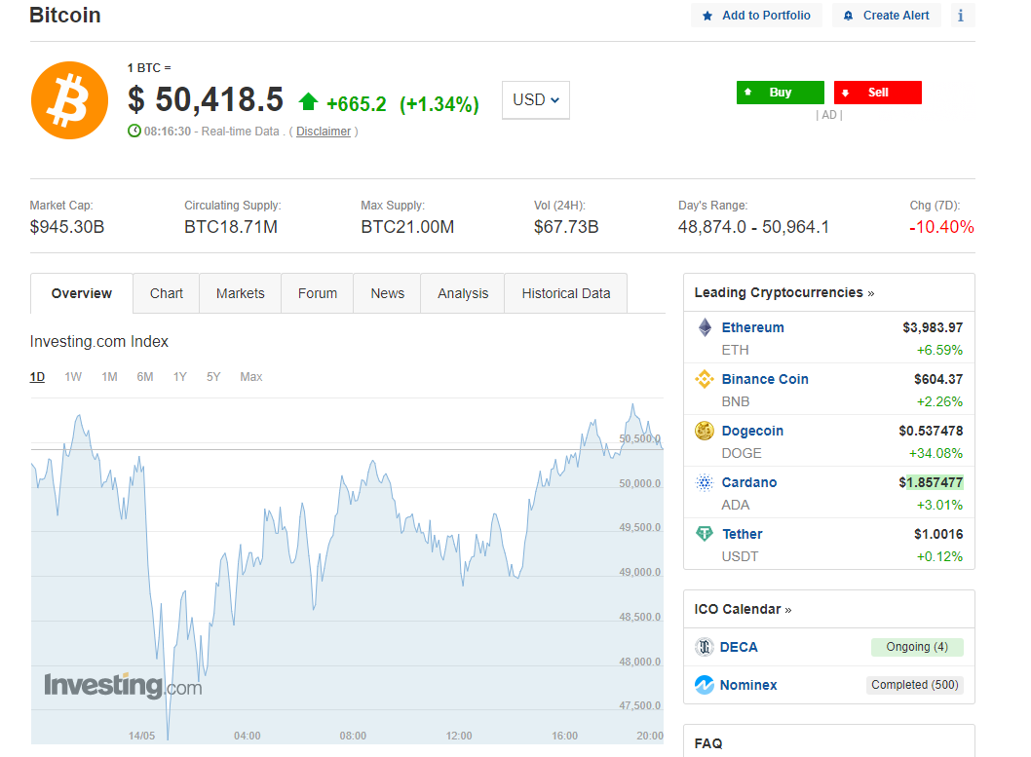This screenshot has width=1031, height=757.
Task: Open the Historical Data tab
Action: pos(566,293)
